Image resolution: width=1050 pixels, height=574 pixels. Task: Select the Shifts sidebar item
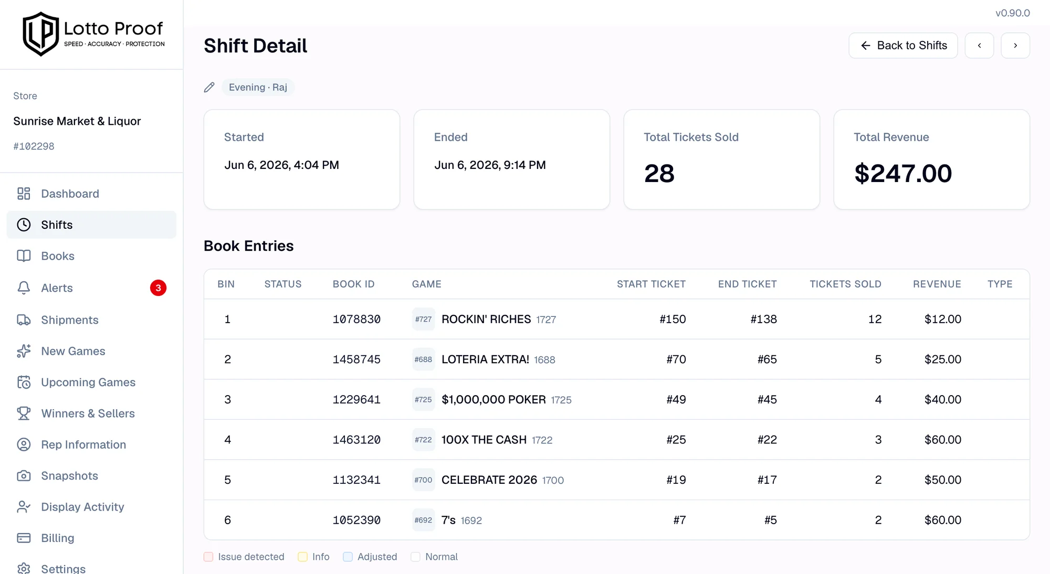(91, 225)
